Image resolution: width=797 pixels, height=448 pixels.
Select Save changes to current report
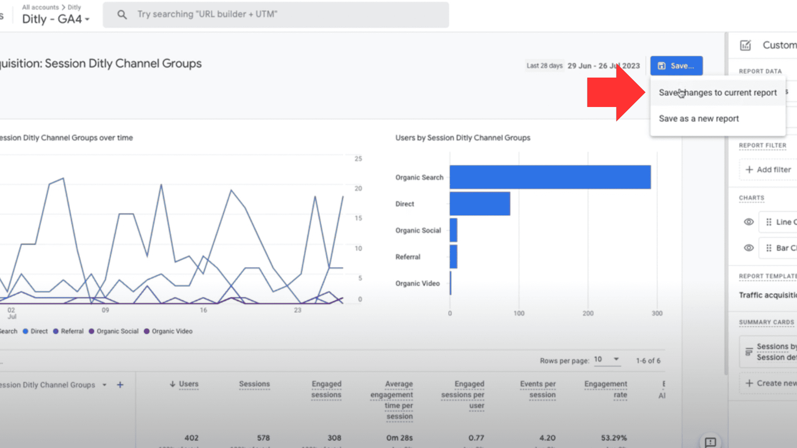coord(718,93)
